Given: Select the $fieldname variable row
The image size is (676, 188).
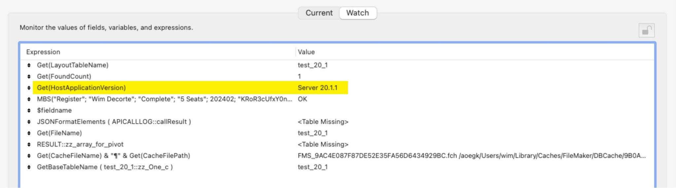Looking at the screenshot, I should click(x=54, y=111).
